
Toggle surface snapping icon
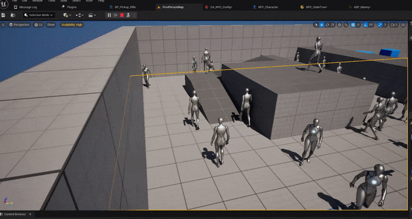pos(346,25)
